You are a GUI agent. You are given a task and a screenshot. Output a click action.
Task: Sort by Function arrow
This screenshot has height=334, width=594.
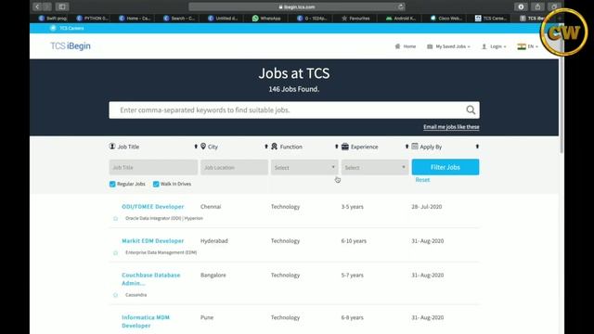[x=336, y=147]
